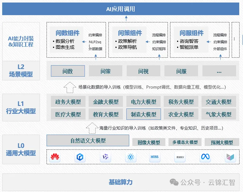Select the 问数 scenario model box
The width and height of the screenshot is (243, 192).
point(68,71)
